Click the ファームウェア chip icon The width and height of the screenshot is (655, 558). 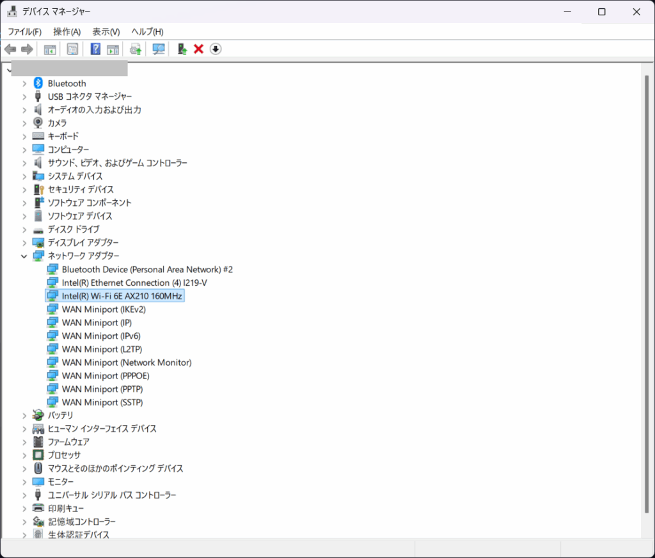click(38, 442)
